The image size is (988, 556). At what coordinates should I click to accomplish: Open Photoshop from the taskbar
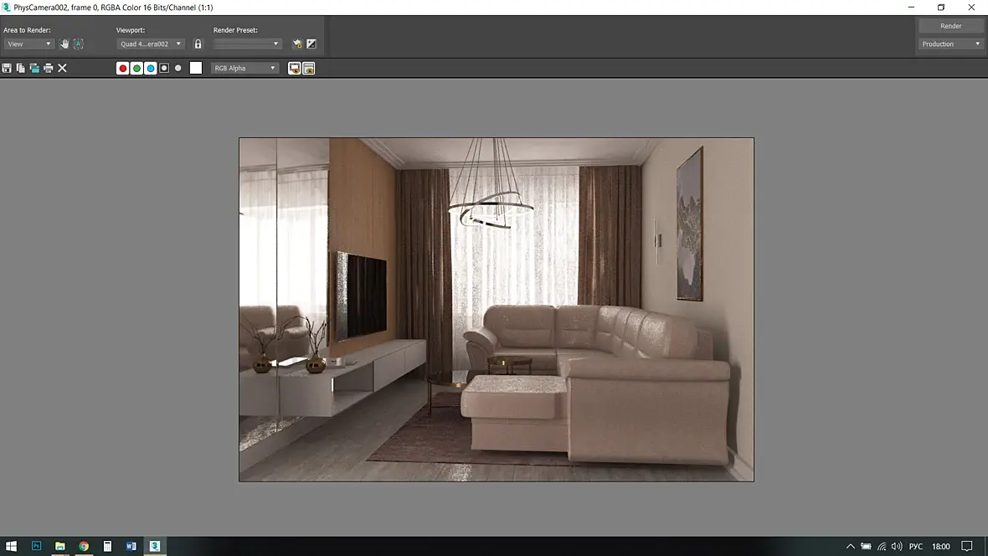point(36,546)
